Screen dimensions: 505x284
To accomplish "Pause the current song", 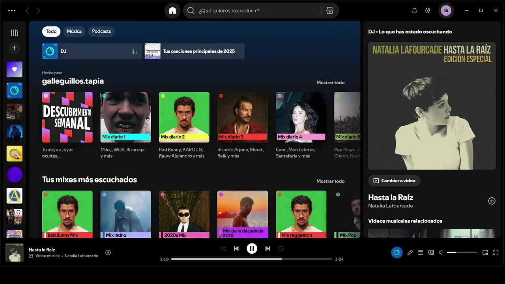I will 252,248.
